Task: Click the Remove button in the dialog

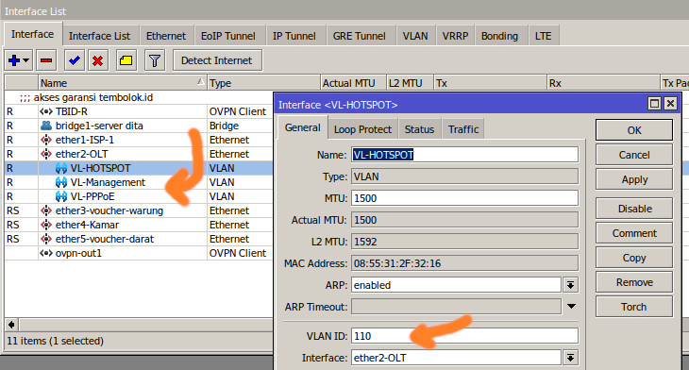Action: [x=634, y=282]
